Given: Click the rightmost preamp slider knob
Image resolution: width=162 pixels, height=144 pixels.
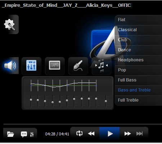Looking at the screenshot, I should coord(106,101).
